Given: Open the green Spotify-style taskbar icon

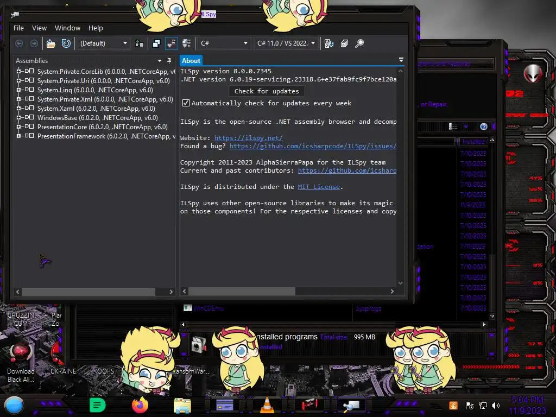Looking at the screenshot, I should pos(98,405).
